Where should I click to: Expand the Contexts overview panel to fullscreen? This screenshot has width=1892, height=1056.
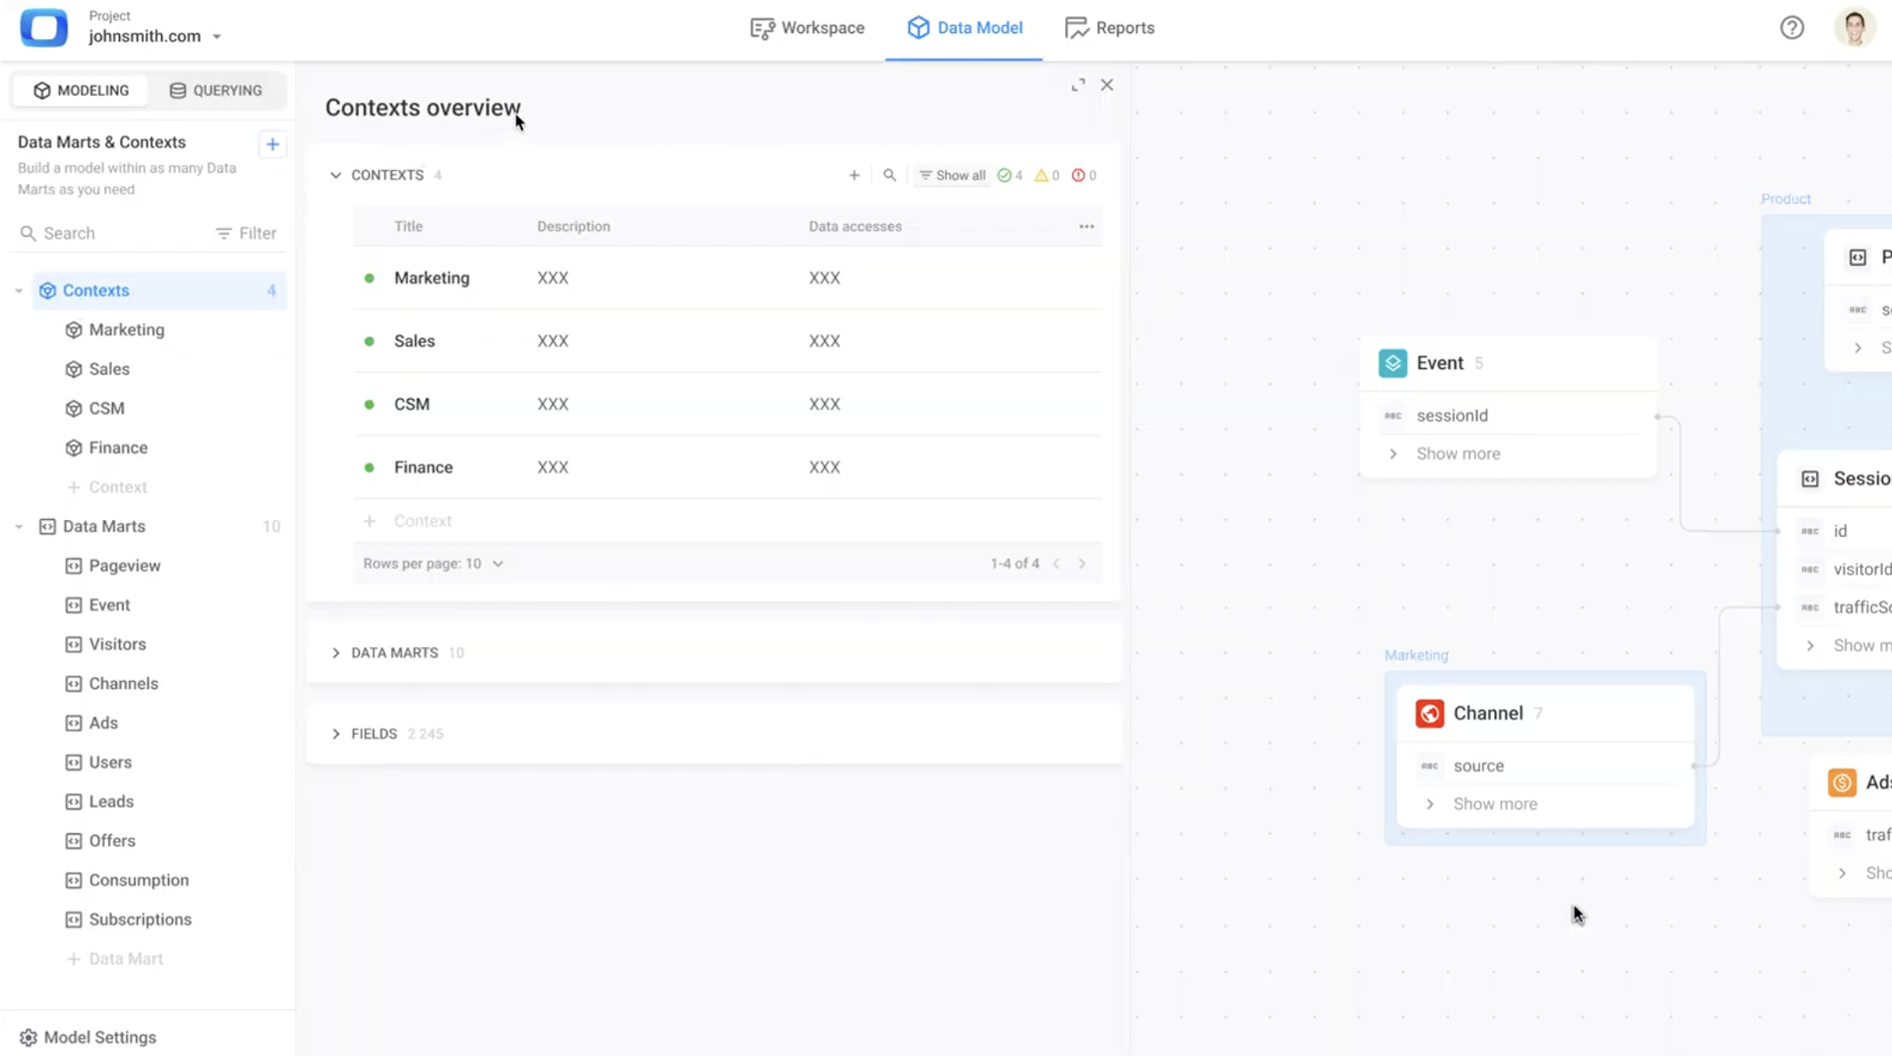click(1078, 85)
